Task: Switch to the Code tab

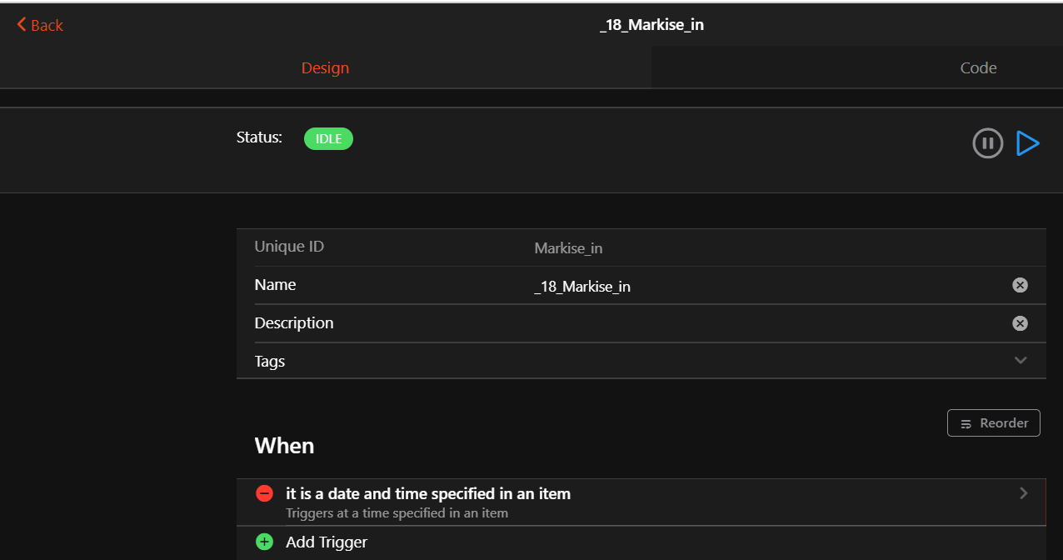Action: pyautogui.click(x=978, y=68)
